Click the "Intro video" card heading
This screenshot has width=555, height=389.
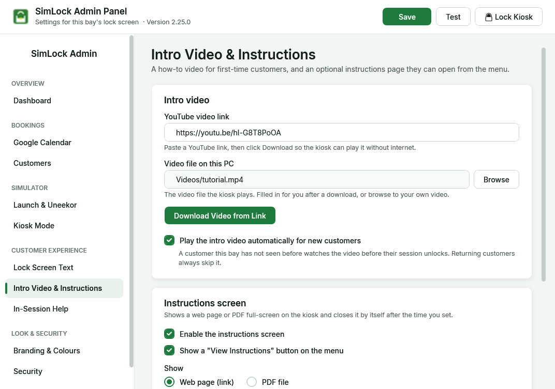coord(186,100)
